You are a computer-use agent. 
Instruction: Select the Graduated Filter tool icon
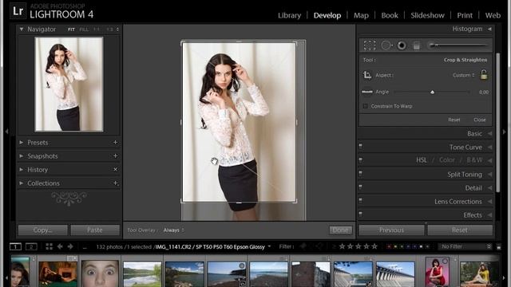pyautogui.click(x=417, y=45)
